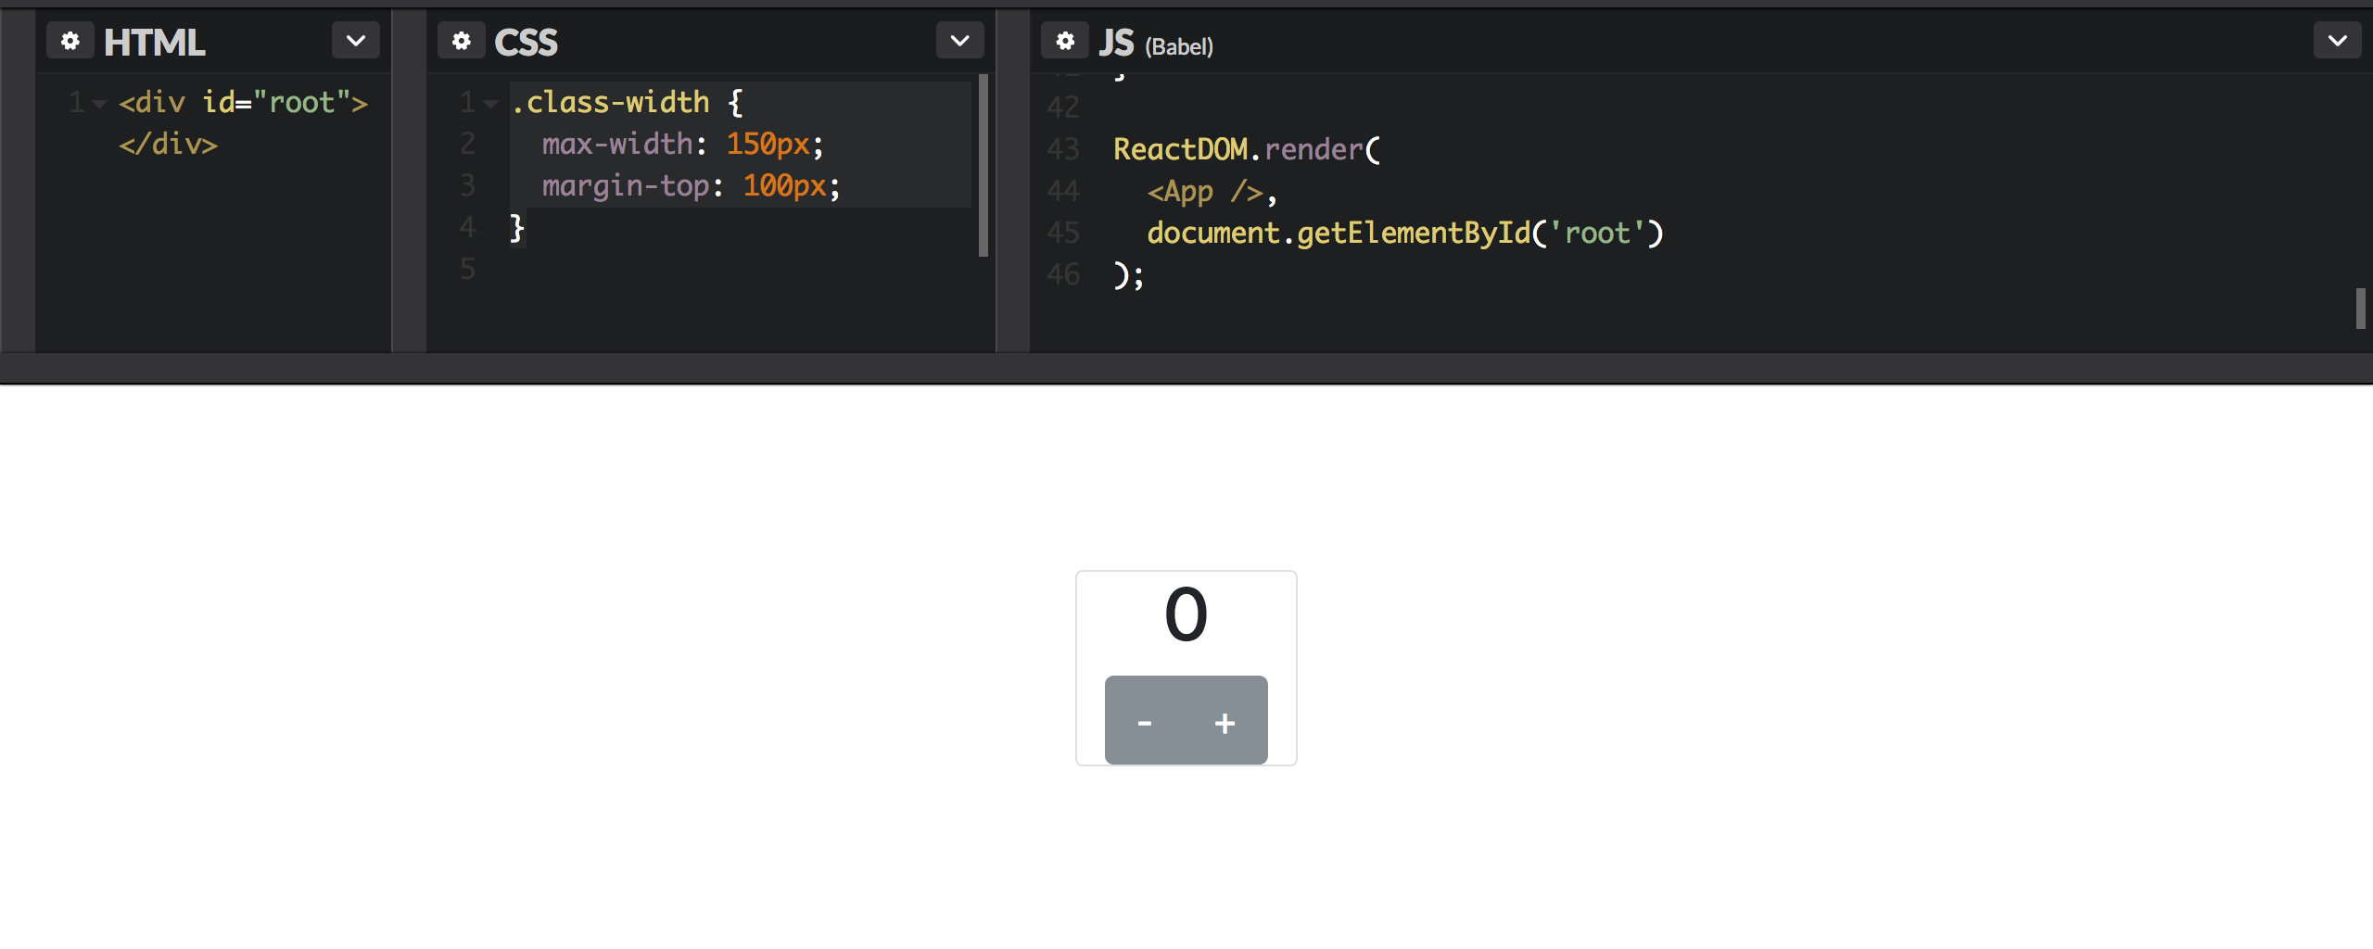Viewport: 2373px width, 949px height.
Task: Open JS editor settings gear
Action: (x=1065, y=42)
